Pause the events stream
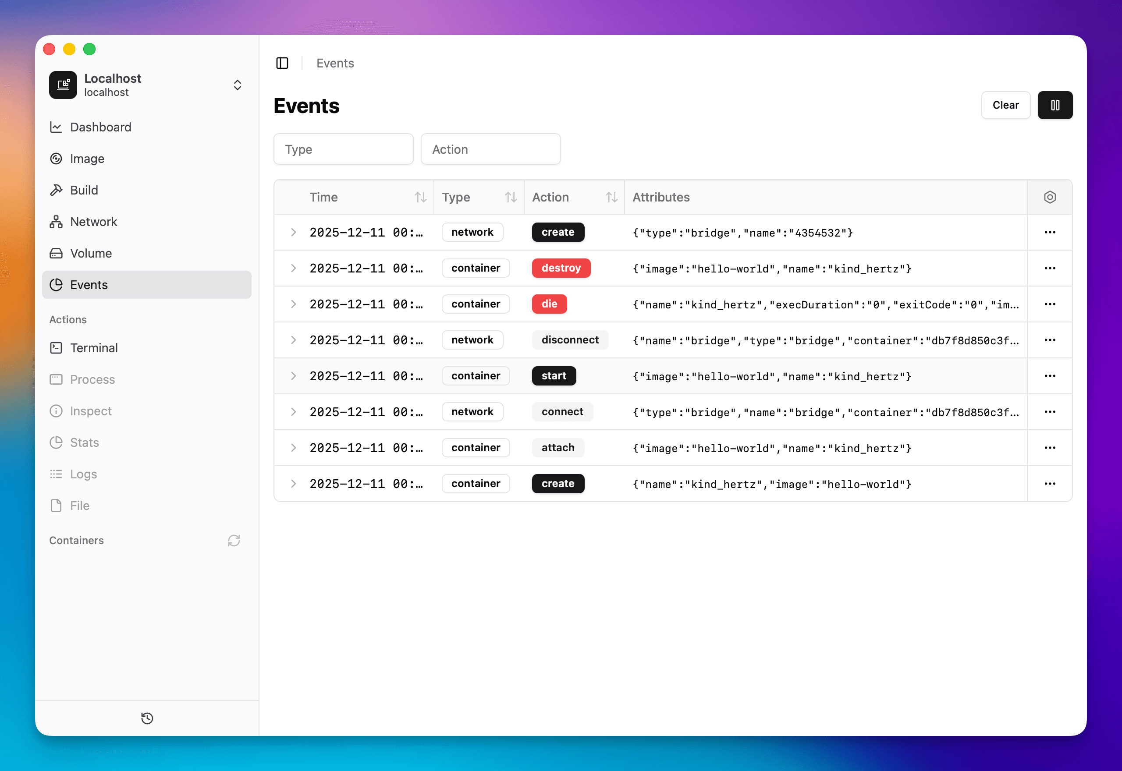Viewport: 1122px width, 771px height. click(1055, 105)
